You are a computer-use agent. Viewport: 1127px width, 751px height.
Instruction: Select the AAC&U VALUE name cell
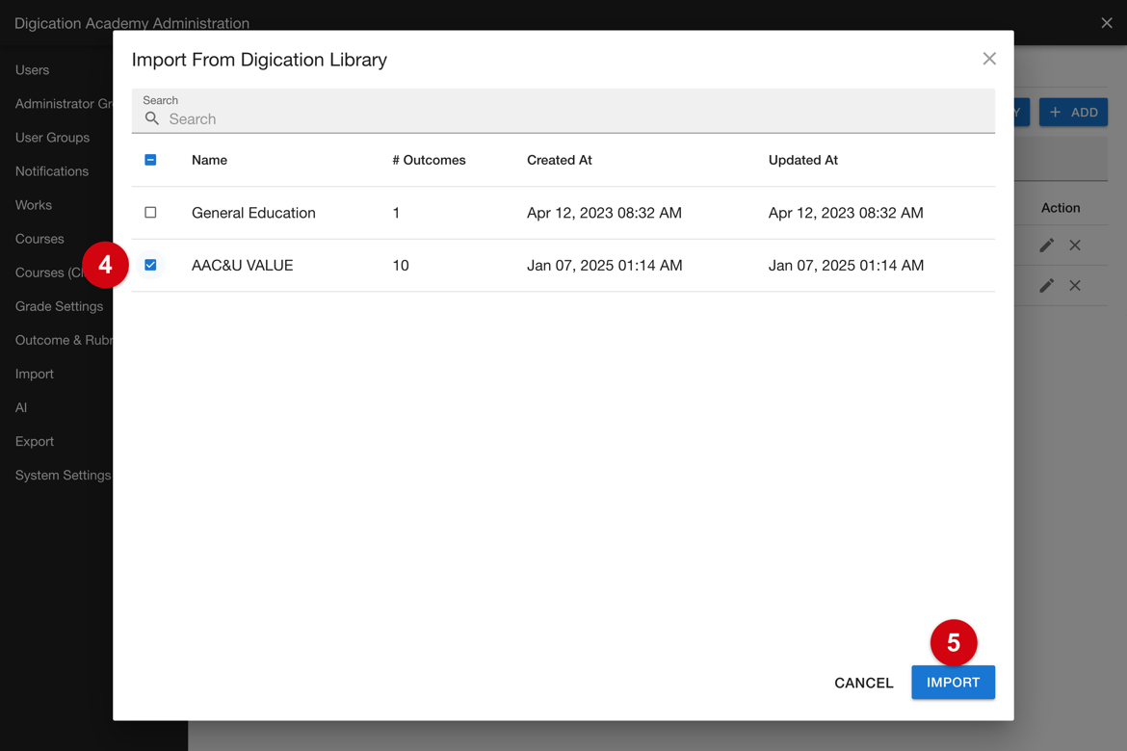[x=242, y=265]
